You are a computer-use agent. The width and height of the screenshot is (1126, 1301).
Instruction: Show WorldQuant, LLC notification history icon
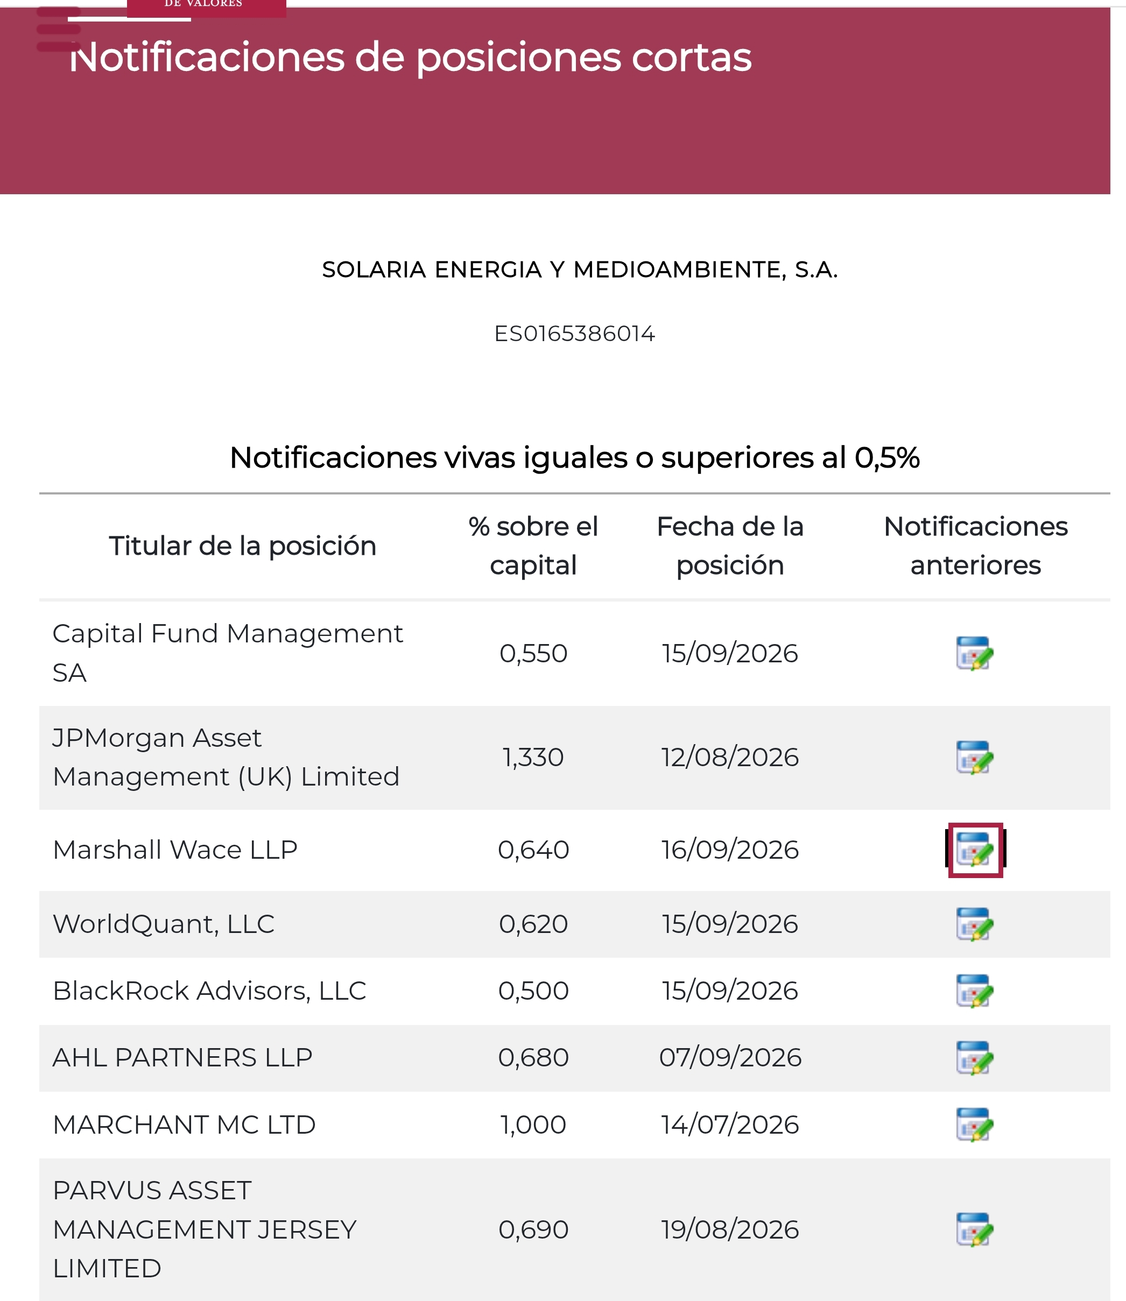pos(975,924)
